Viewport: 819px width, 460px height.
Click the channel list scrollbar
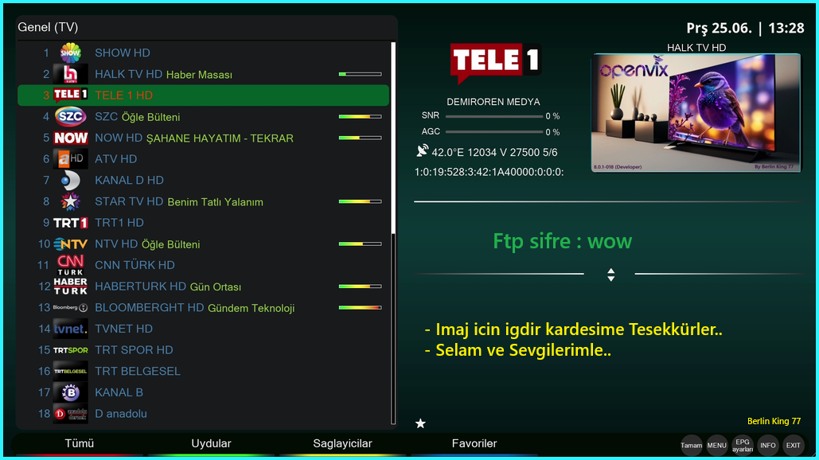click(393, 233)
